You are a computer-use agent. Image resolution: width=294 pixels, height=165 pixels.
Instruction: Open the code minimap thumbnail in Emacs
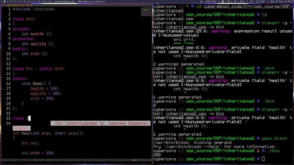point(146,11)
